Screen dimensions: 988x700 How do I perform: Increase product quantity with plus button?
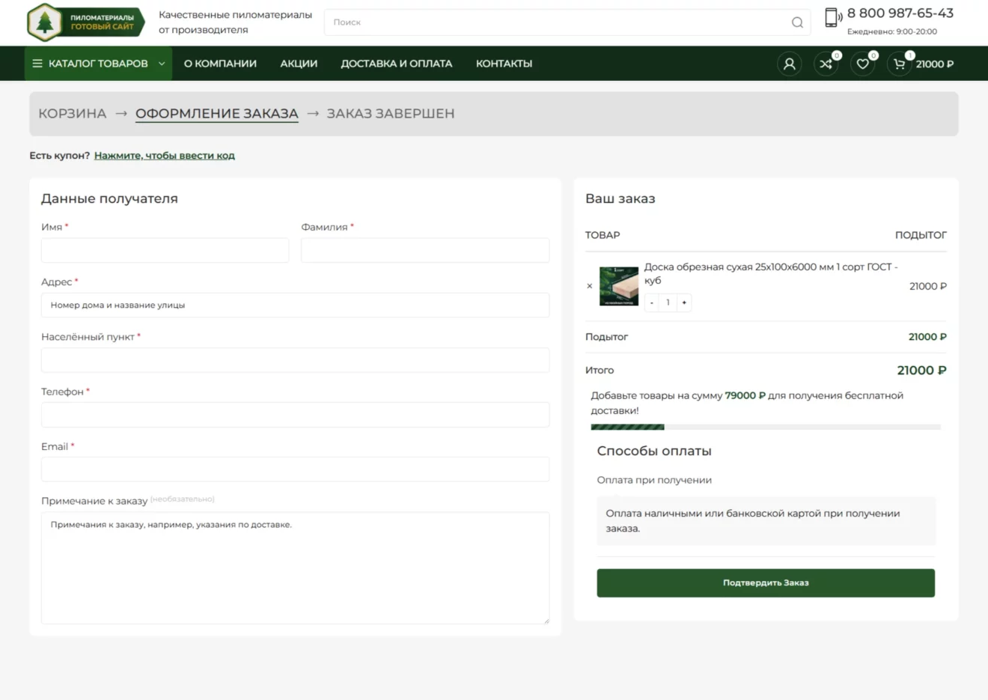[684, 302]
